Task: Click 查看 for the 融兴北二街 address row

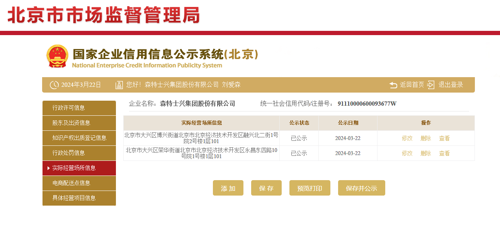Action: [444, 138]
